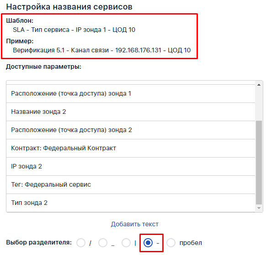266x255 pixels.
Task: Click the Добавить текст link
Action: (x=135, y=224)
